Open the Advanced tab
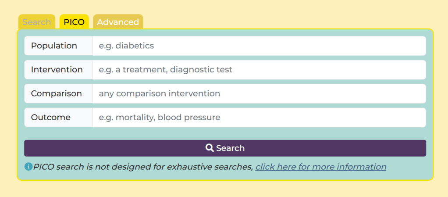The image size is (448, 197). (118, 22)
